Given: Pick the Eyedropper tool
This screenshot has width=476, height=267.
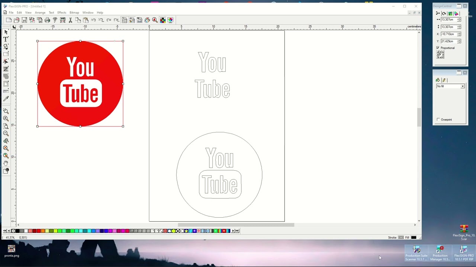Looking at the screenshot, I should [6, 99].
